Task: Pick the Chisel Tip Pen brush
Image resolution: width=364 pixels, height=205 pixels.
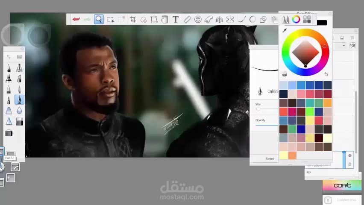Action: pos(19,79)
